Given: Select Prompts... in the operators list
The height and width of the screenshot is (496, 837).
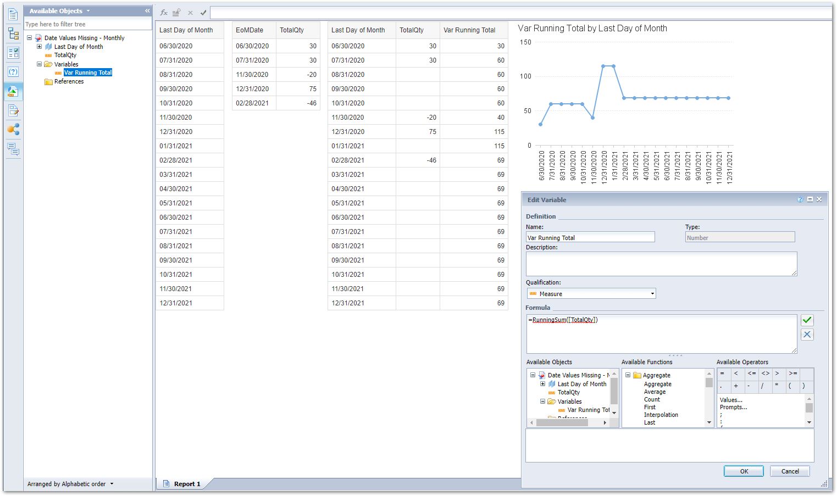Looking at the screenshot, I should point(733,407).
